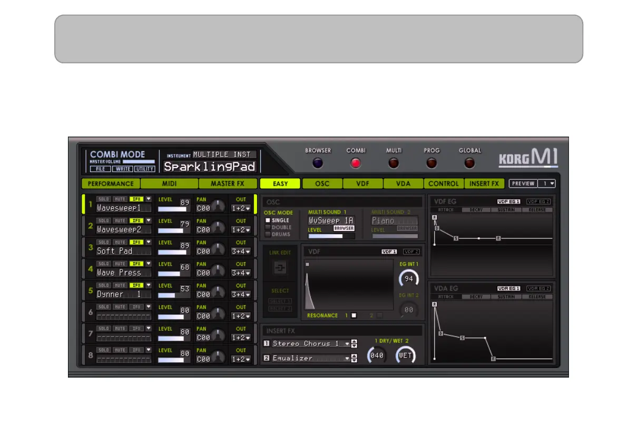Open the OUT 1+2 dropdown for timbre 8
Viewport: 628px width, 443px height.
tap(241, 359)
